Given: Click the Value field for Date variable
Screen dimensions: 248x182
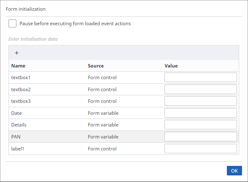Looking at the screenshot, I should [200, 113].
